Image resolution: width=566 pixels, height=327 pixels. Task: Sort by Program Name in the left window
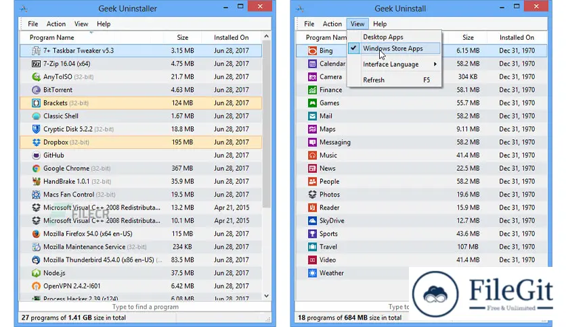[x=91, y=37]
